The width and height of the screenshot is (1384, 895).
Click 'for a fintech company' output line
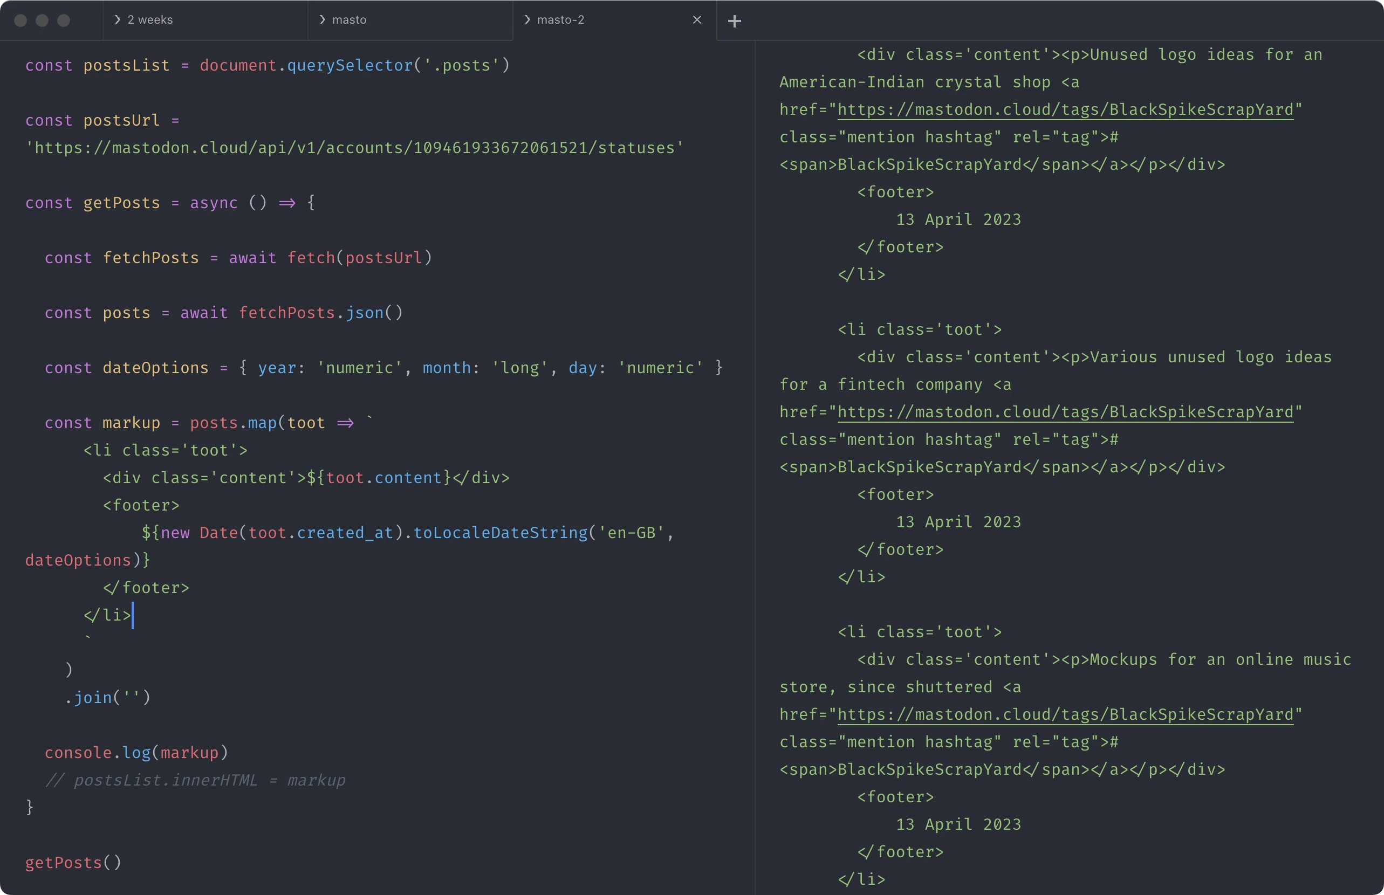coord(896,385)
